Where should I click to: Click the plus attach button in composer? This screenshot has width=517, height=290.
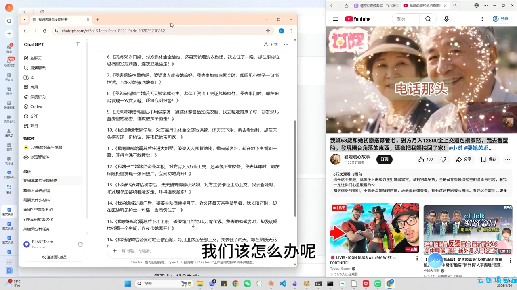115,251
